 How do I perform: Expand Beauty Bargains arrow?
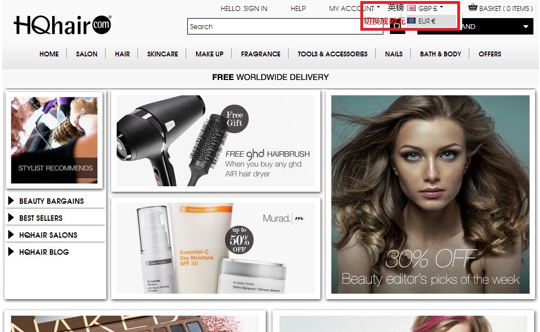pos(10,201)
